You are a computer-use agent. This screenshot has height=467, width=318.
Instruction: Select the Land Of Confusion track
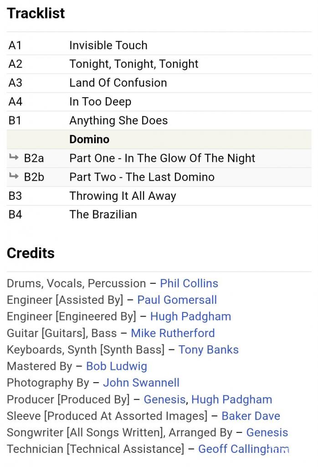[118, 83]
